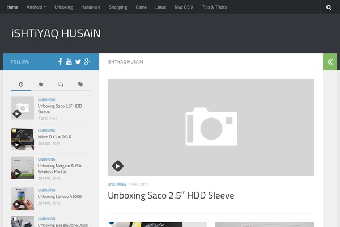Open sidebar thumbnail for Saco HDD Sleeve
The width and height of the screenshot is (340, 227).
[23, 108]
